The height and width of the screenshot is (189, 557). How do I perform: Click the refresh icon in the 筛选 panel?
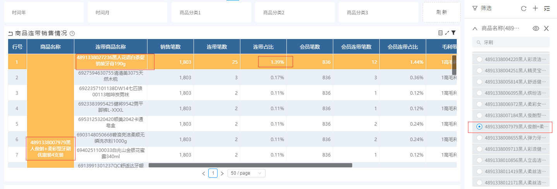tap(524, 8)
